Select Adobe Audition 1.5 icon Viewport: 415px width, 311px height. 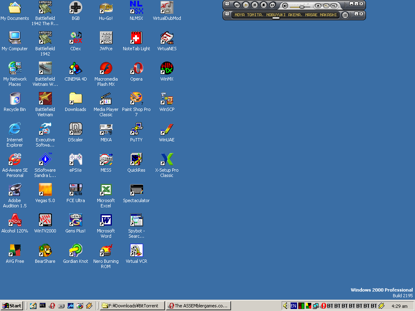[15, 196]
